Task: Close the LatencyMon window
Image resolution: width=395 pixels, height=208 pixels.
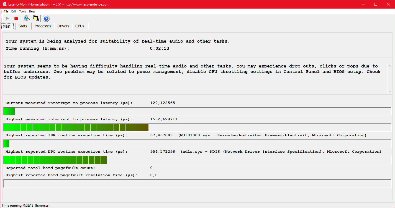Action: pos(388,4)
